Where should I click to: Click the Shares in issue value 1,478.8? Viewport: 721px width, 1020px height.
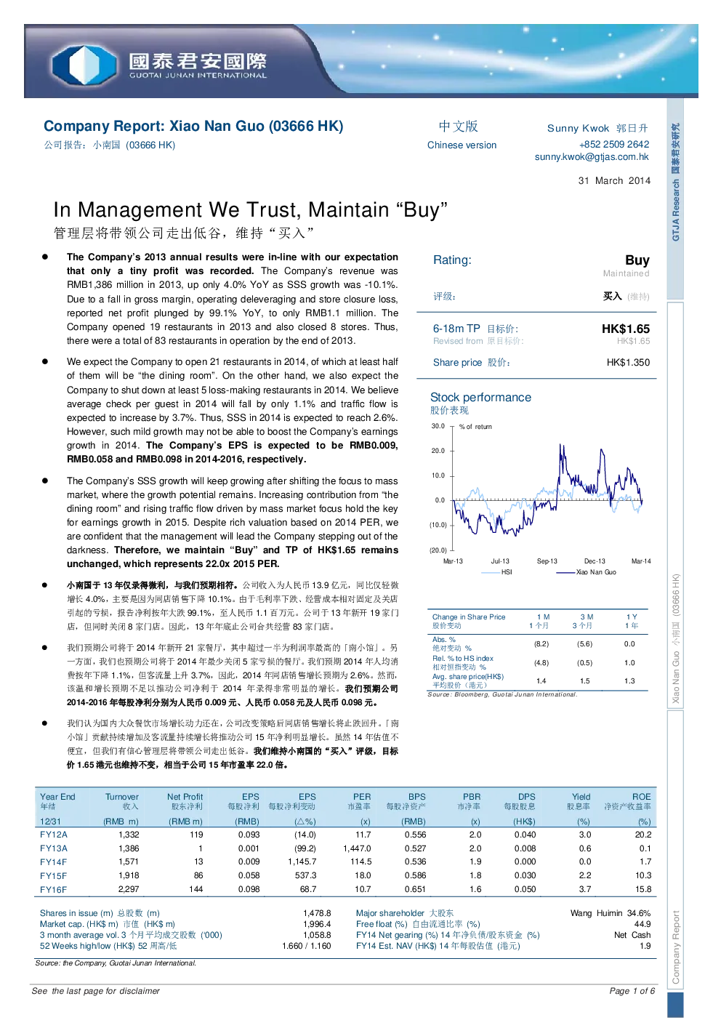point(317,913)
